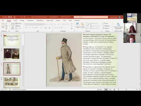Open the Slide Show tab
This screenshot has height=106, width=141.
click(50, 20)
